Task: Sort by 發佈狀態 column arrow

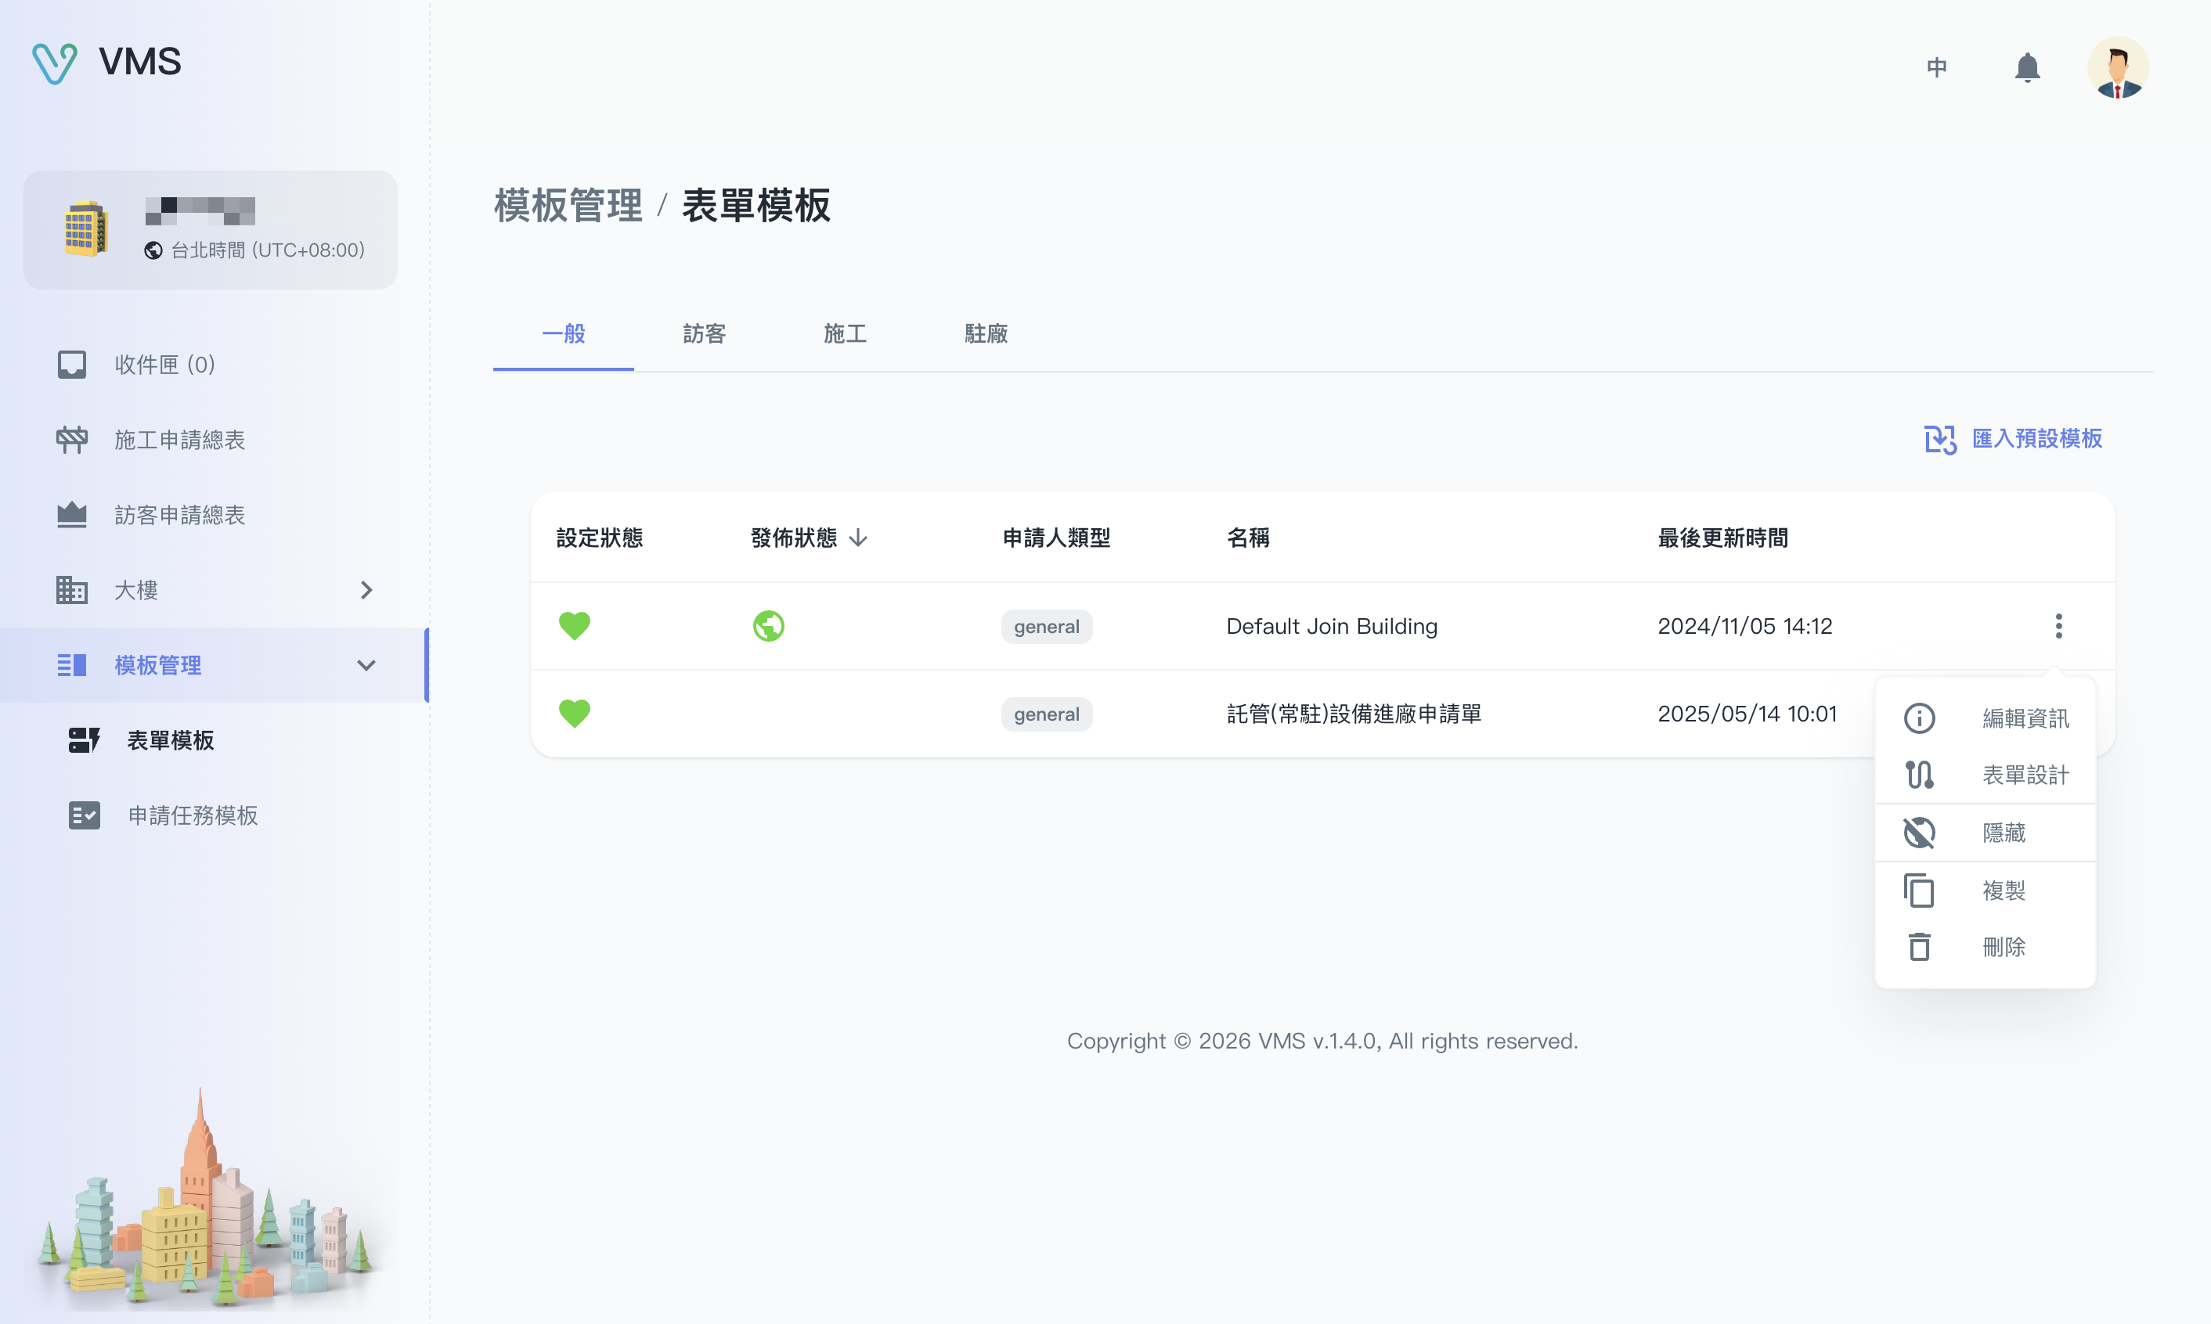Action: pos(858,538)
